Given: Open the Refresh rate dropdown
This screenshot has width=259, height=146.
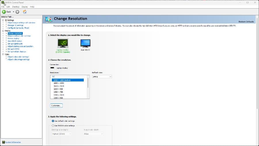Looking at the screenshot, I should pos(102,77).
